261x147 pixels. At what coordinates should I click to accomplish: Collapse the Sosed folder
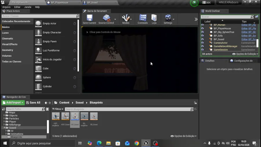(x=4, y=128)
